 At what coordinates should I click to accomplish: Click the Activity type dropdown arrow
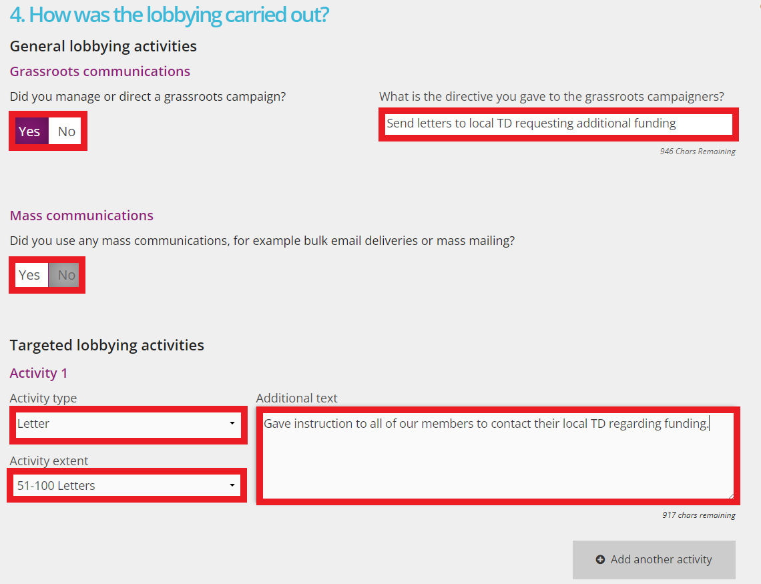(232, 423)
